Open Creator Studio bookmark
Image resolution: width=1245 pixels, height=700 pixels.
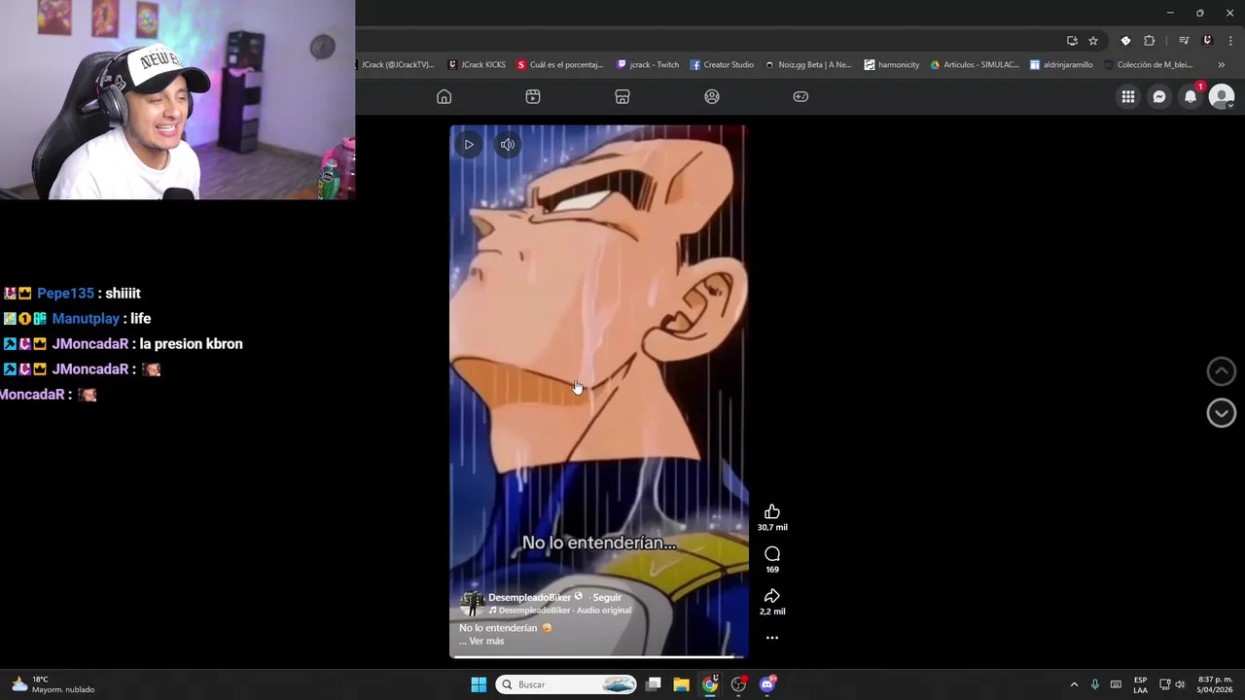click(722, 65)
